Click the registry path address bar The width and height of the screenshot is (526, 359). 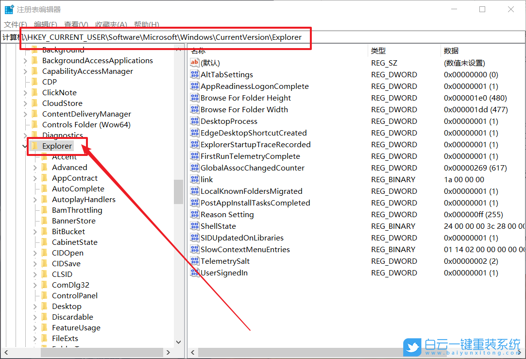click(262, 37)
